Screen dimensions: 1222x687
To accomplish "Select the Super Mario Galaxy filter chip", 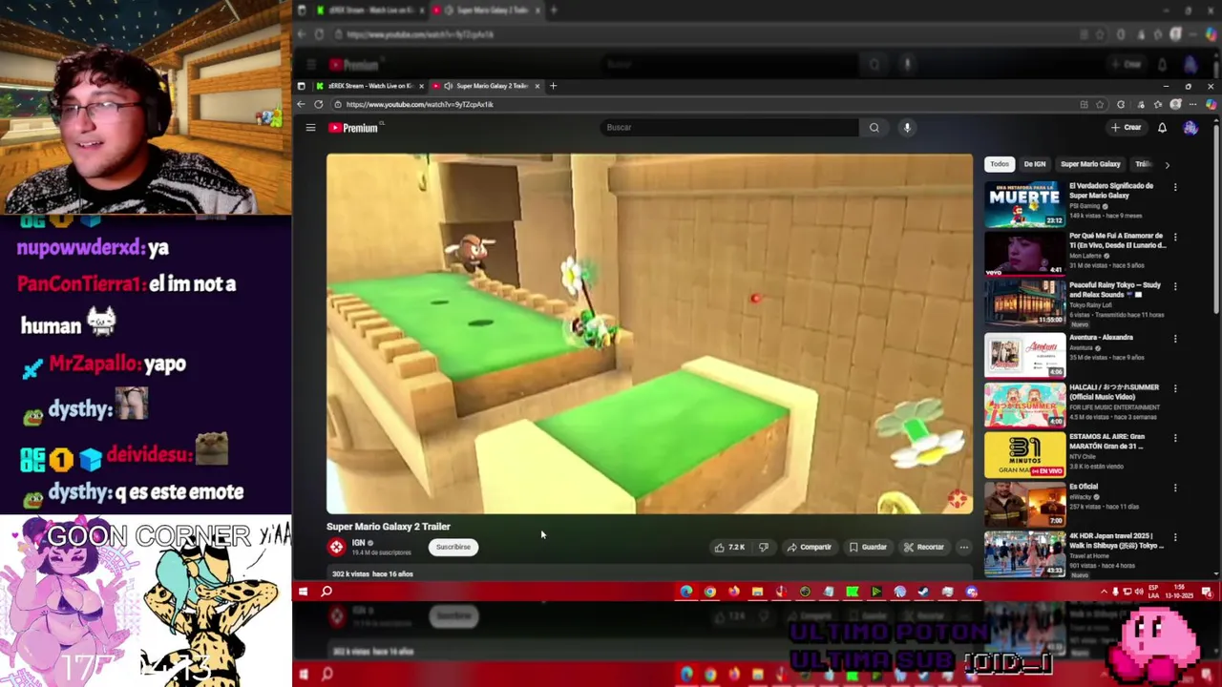I will (1090, 164).
